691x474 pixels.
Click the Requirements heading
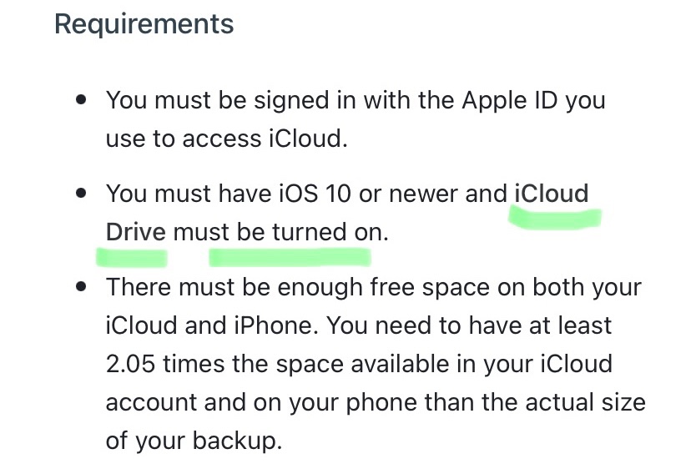(x=144, y=24)
